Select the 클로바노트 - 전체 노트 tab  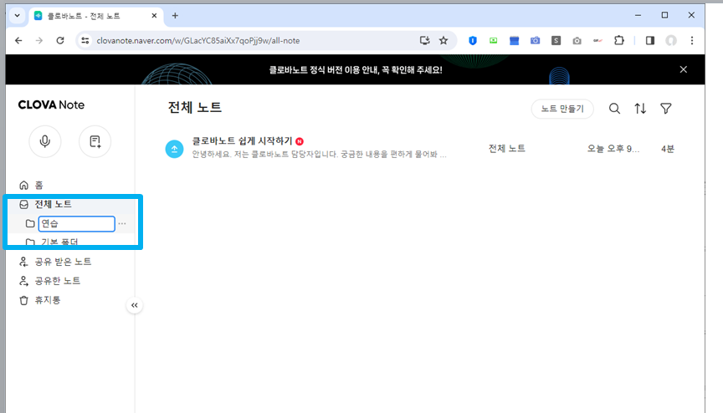pos(95,16)
